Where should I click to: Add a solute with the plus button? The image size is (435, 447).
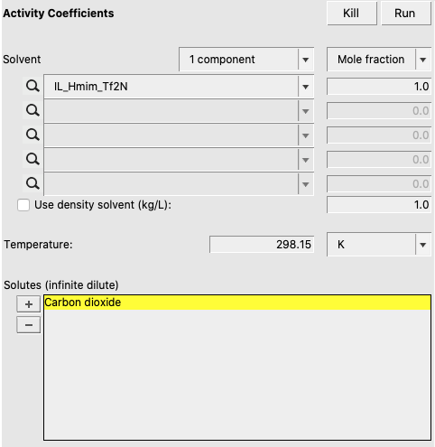coord(29,304)
